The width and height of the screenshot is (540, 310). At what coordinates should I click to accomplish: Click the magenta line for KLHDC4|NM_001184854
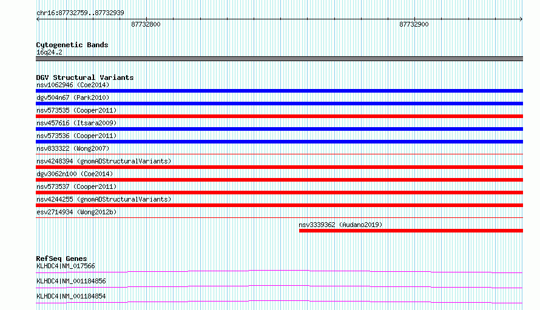pyautogui.click(x=279, y=302)
